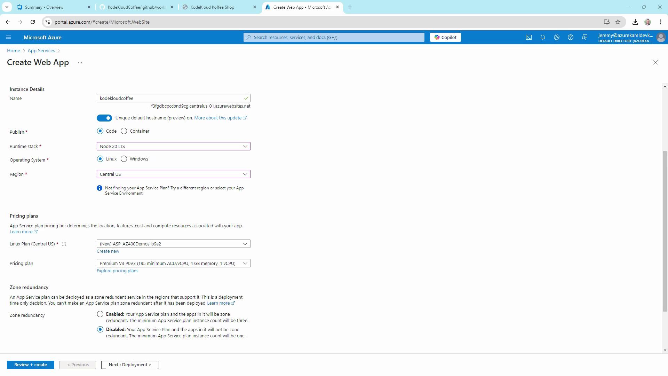This screenshot has height=376, width=668.
Task: Open portal settings gear
Action: pyautogui.click(x=556, y=37)
